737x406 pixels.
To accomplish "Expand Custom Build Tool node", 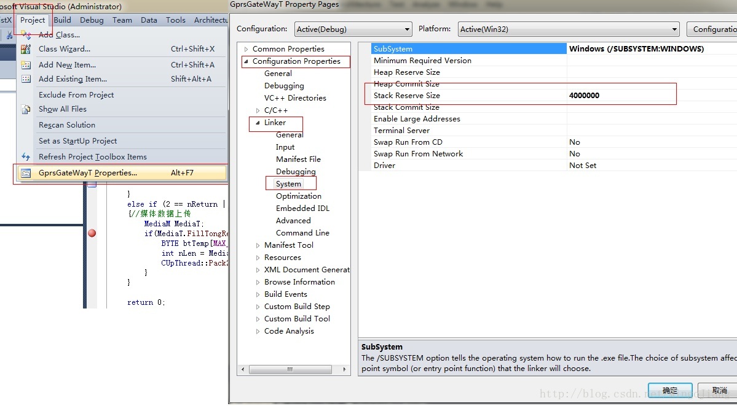I will tap(258, 319).
